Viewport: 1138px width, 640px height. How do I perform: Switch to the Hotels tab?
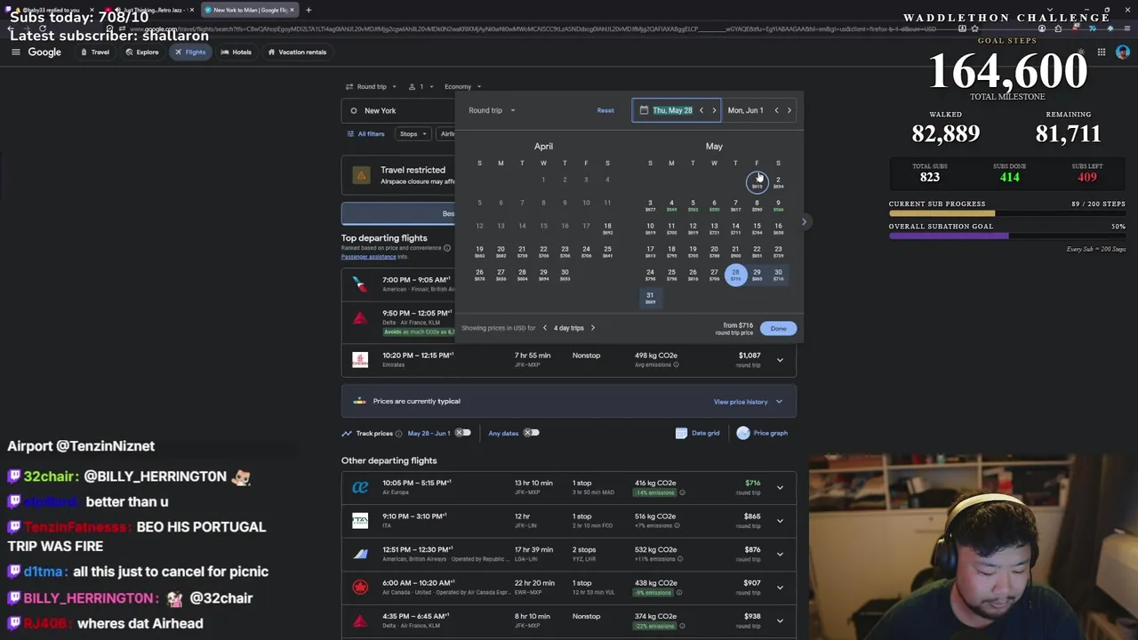(x=236, y=52)
